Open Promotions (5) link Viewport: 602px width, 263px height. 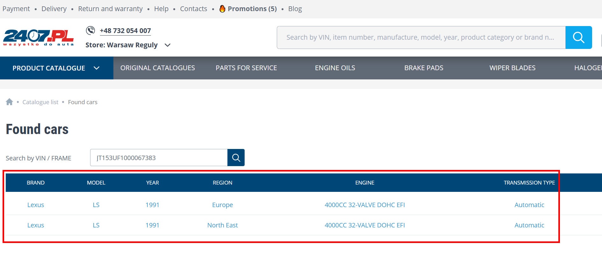pyautogui.click(x=252, y=9)
